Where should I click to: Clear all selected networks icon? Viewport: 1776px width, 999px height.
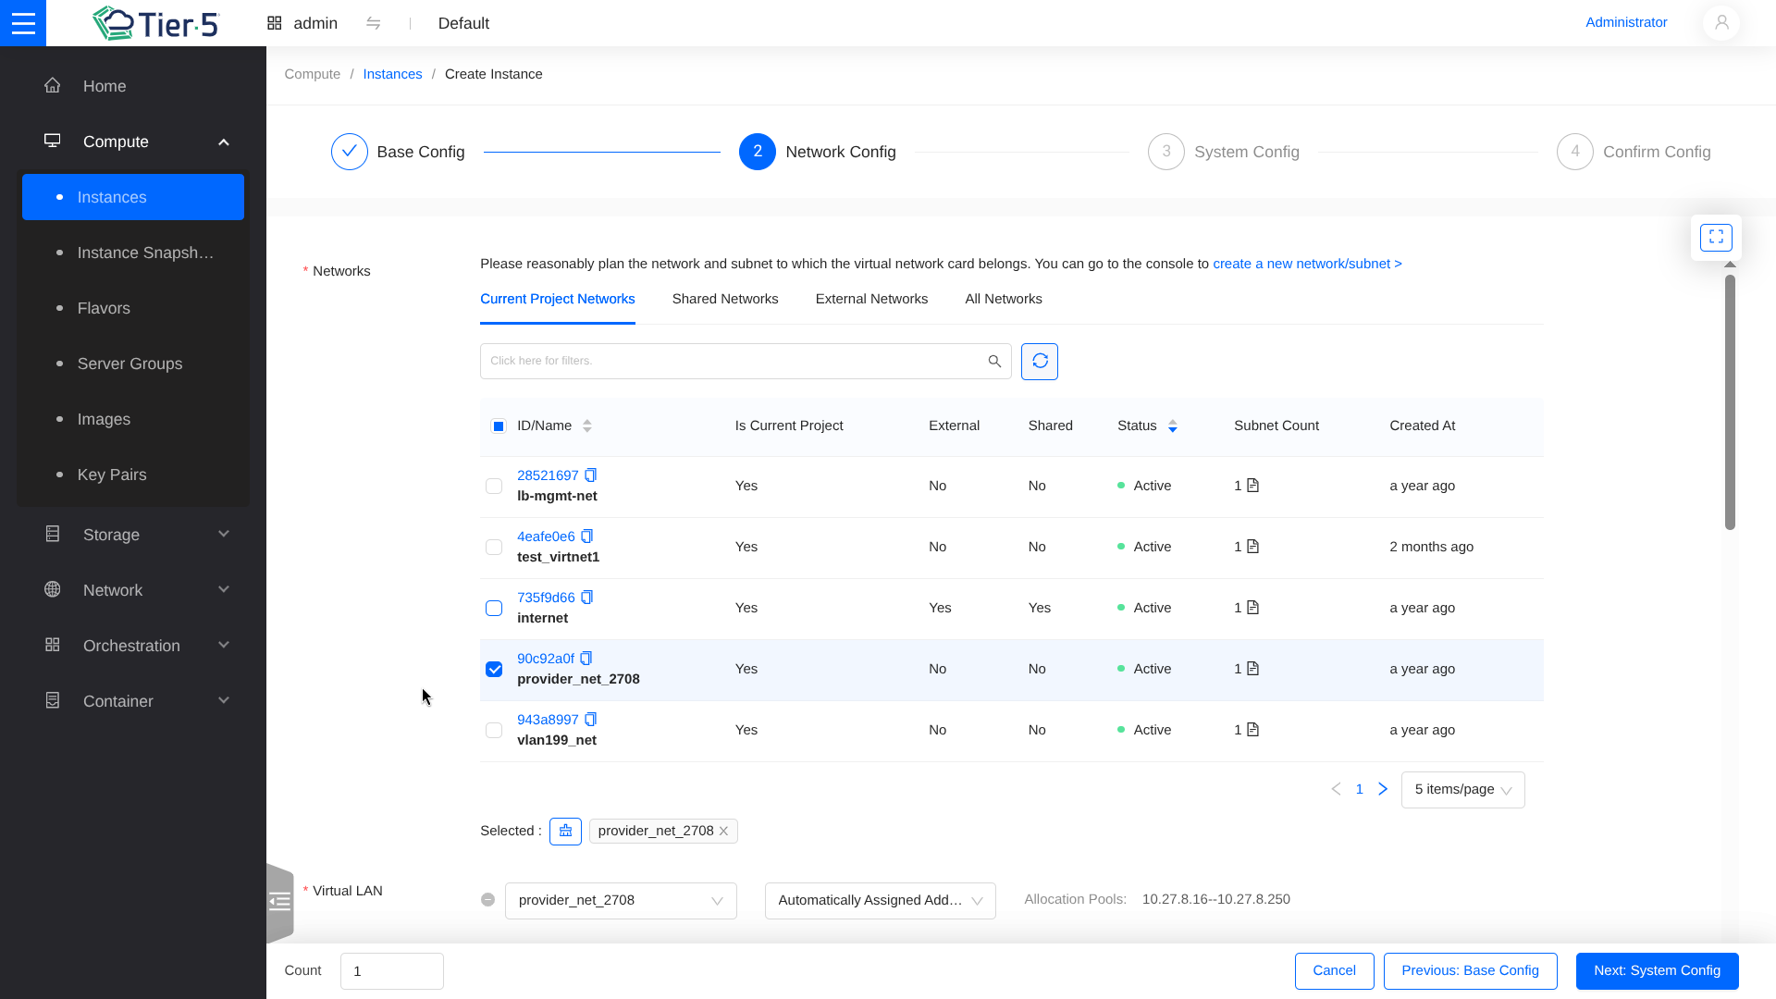click(565, 832)
